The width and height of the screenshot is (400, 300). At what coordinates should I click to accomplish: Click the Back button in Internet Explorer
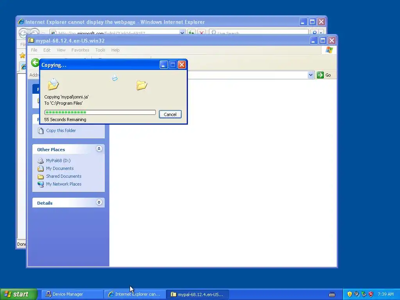pyautogui.click(x=23, y=33)
